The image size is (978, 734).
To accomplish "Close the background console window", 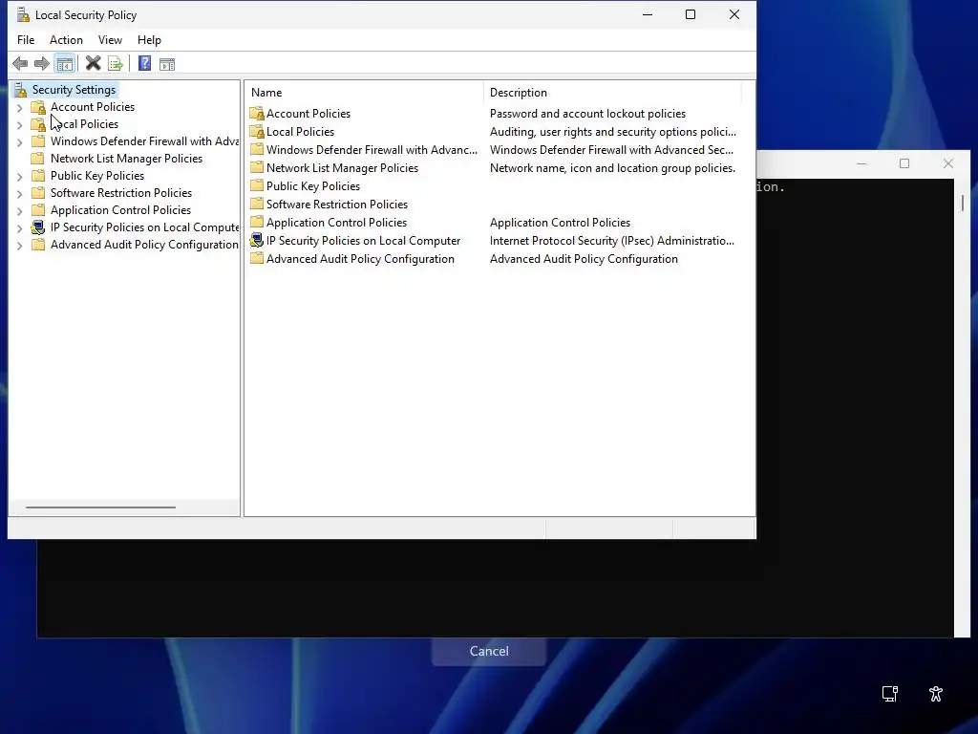I will 948,163.
